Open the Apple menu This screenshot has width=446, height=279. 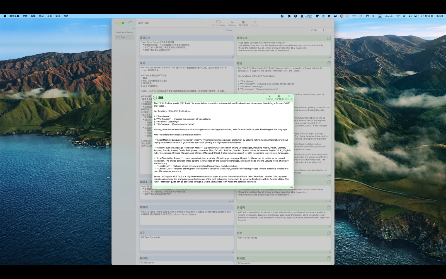point(5,16)
